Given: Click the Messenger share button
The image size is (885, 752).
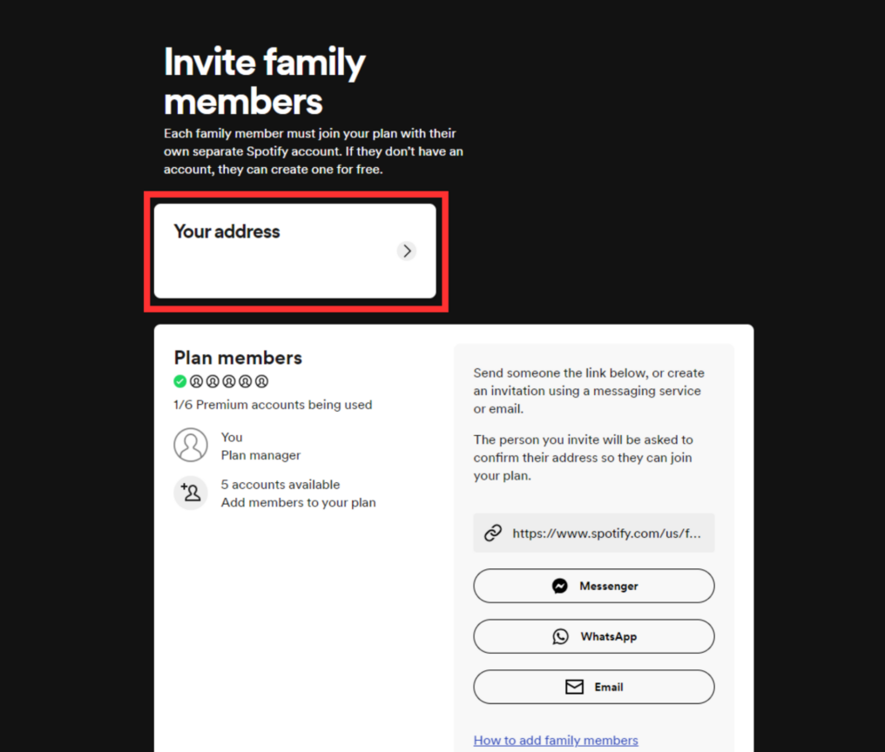Looking at the screenshot, I should click(x=593, y=585).
